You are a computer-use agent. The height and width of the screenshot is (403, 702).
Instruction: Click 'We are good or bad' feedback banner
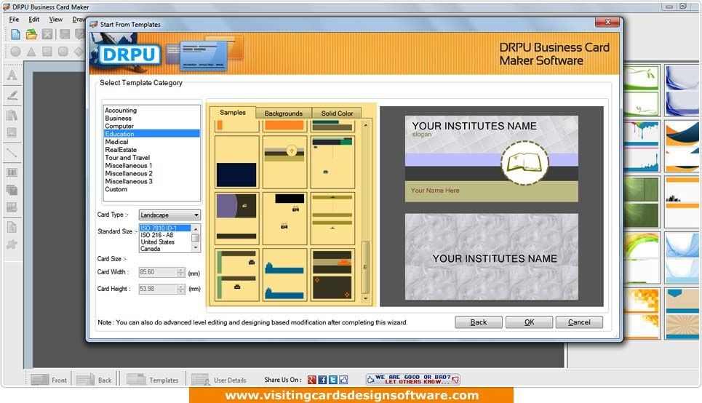(412, 379)
